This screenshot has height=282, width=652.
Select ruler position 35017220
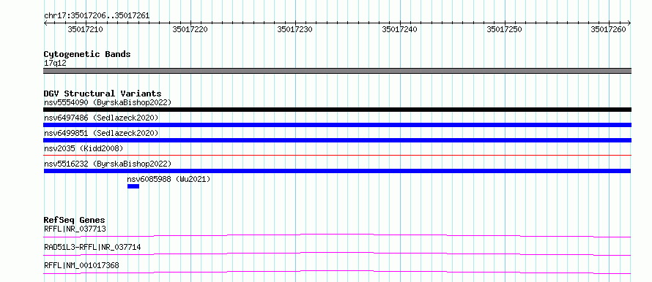coord(190,29)
